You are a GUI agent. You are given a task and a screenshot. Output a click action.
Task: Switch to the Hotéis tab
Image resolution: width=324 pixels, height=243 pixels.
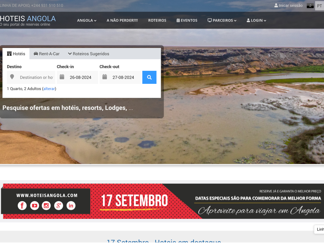pos(16,54)
